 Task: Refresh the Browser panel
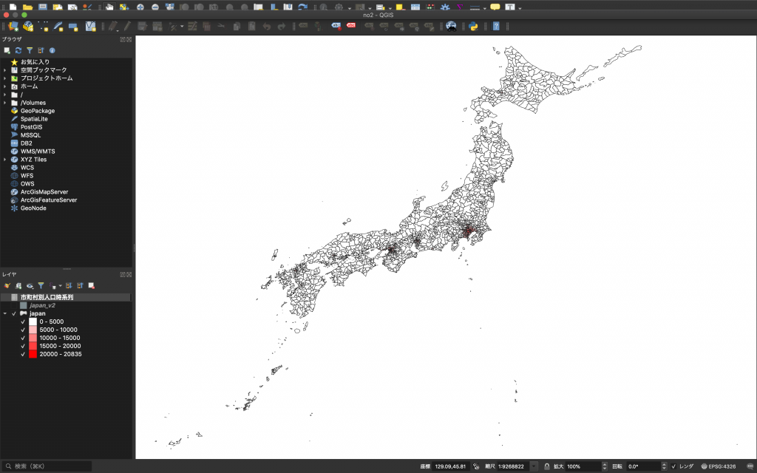click(x=18, y=50)
